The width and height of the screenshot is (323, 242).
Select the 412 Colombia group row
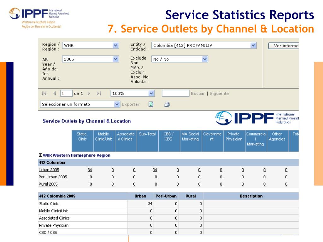click(x=168, y=162)
